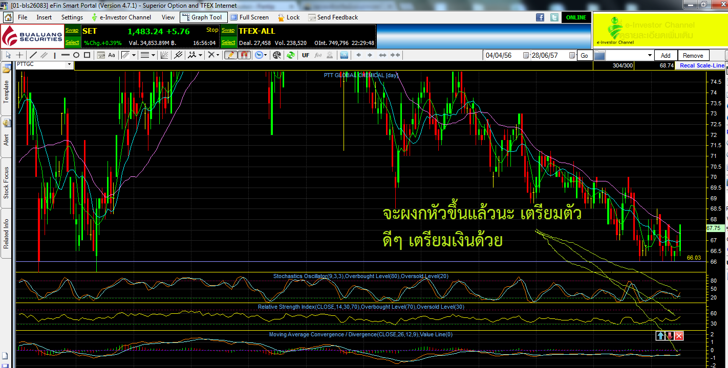Click the Remove button
The image size is (728, 368).
693,55
